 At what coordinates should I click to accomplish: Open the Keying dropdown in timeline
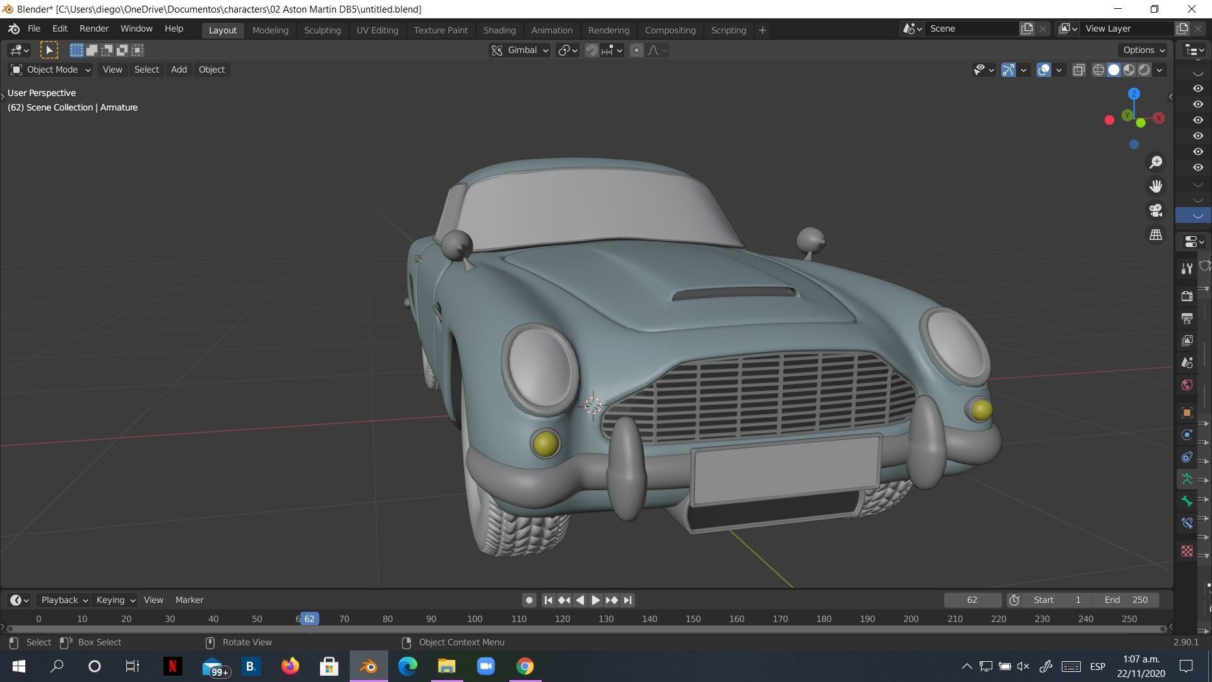click(x=115, y=600)
